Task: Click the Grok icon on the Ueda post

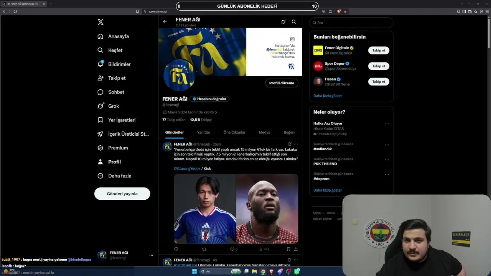Action: tap(290, 144)
